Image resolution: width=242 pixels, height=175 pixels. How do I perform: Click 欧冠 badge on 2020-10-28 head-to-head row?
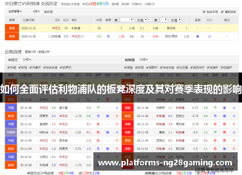[12, 36]
